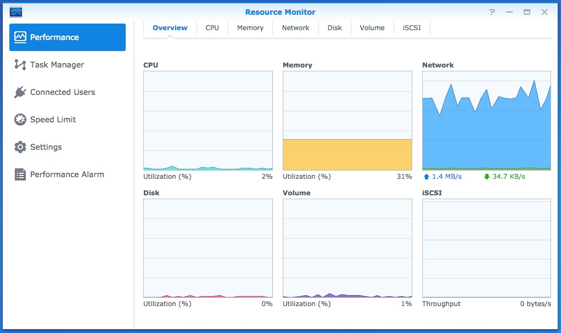
Task: Open the Volume tab
Action: coord(372,27)
